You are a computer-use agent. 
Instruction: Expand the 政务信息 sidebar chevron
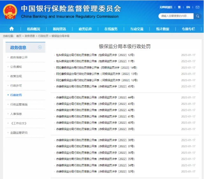(x=40, y=47)
